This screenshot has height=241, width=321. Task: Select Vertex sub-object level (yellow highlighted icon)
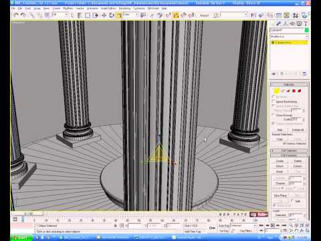point(277,91)
